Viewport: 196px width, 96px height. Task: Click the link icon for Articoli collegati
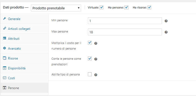click(5, 29)
